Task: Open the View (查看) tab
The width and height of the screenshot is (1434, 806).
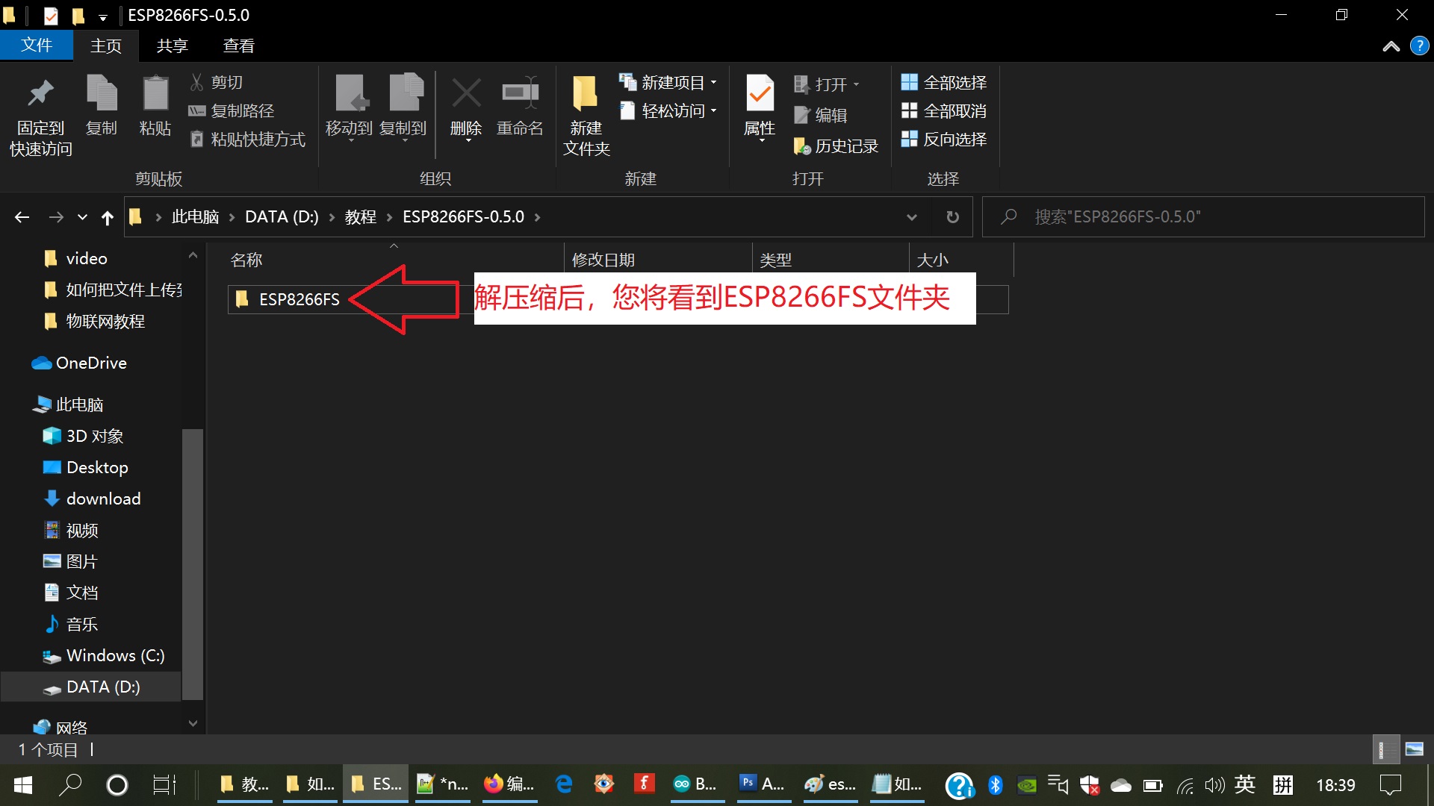Action: pos(238,46)
